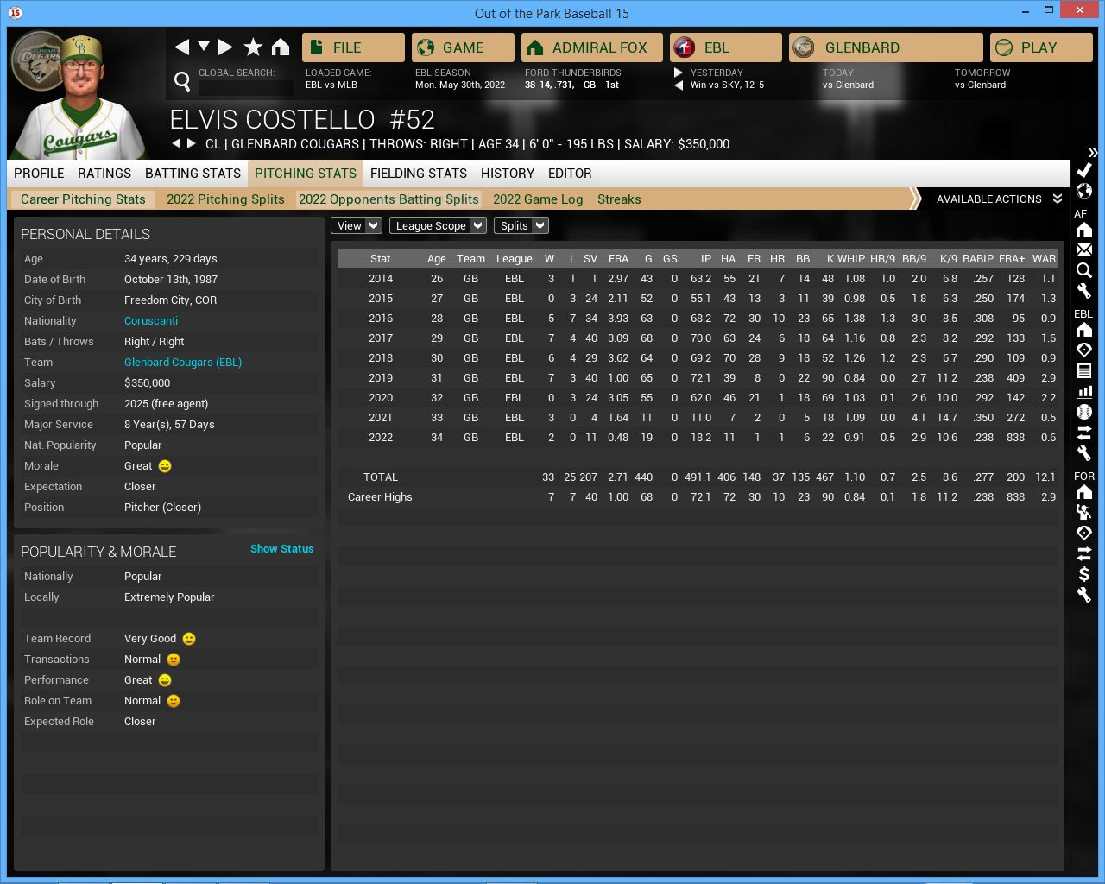Click the home icon beside the star
The image size is (1105, 884).
click(x=281, y=47)
